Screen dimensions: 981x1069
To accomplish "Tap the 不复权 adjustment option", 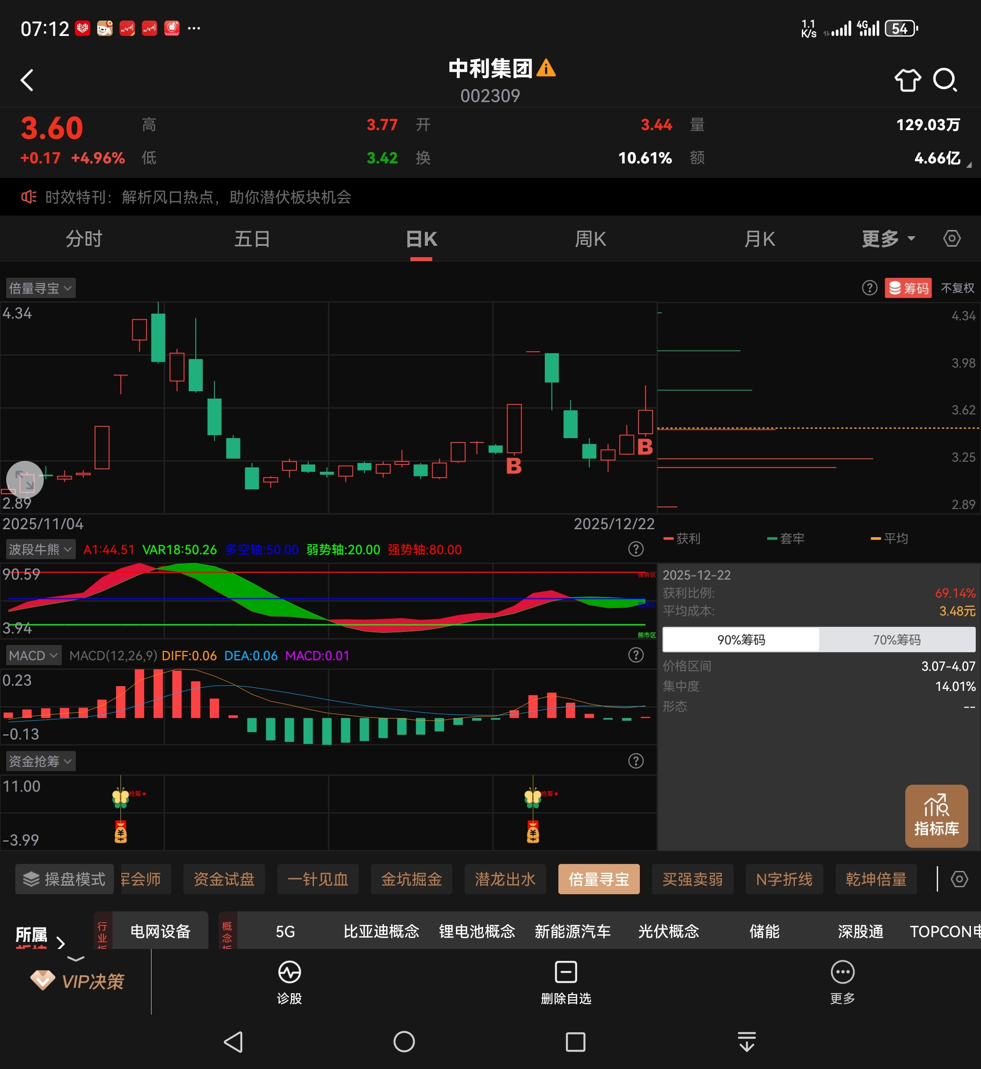I will [x=957, y=288].
